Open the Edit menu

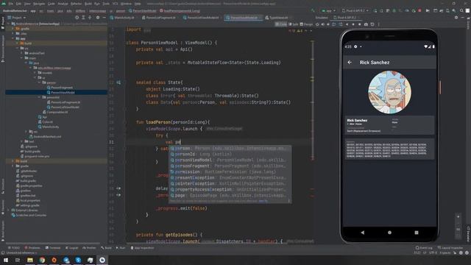18,4
